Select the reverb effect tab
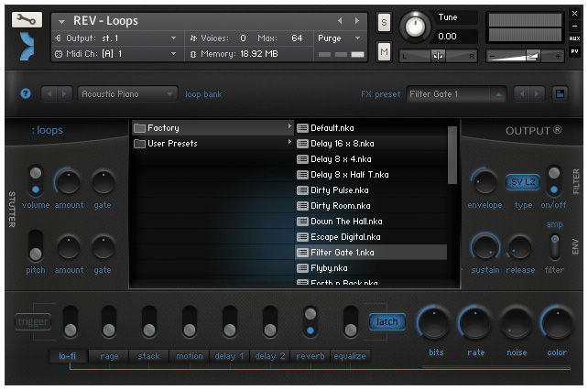The width and height of the screenshot is (588, 390). [310, 356]
